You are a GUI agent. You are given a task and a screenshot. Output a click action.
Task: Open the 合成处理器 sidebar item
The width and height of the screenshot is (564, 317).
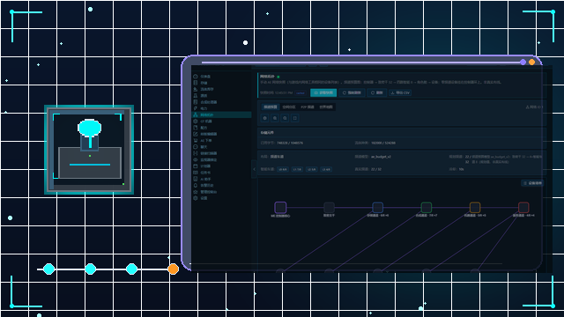coord(221,102)
